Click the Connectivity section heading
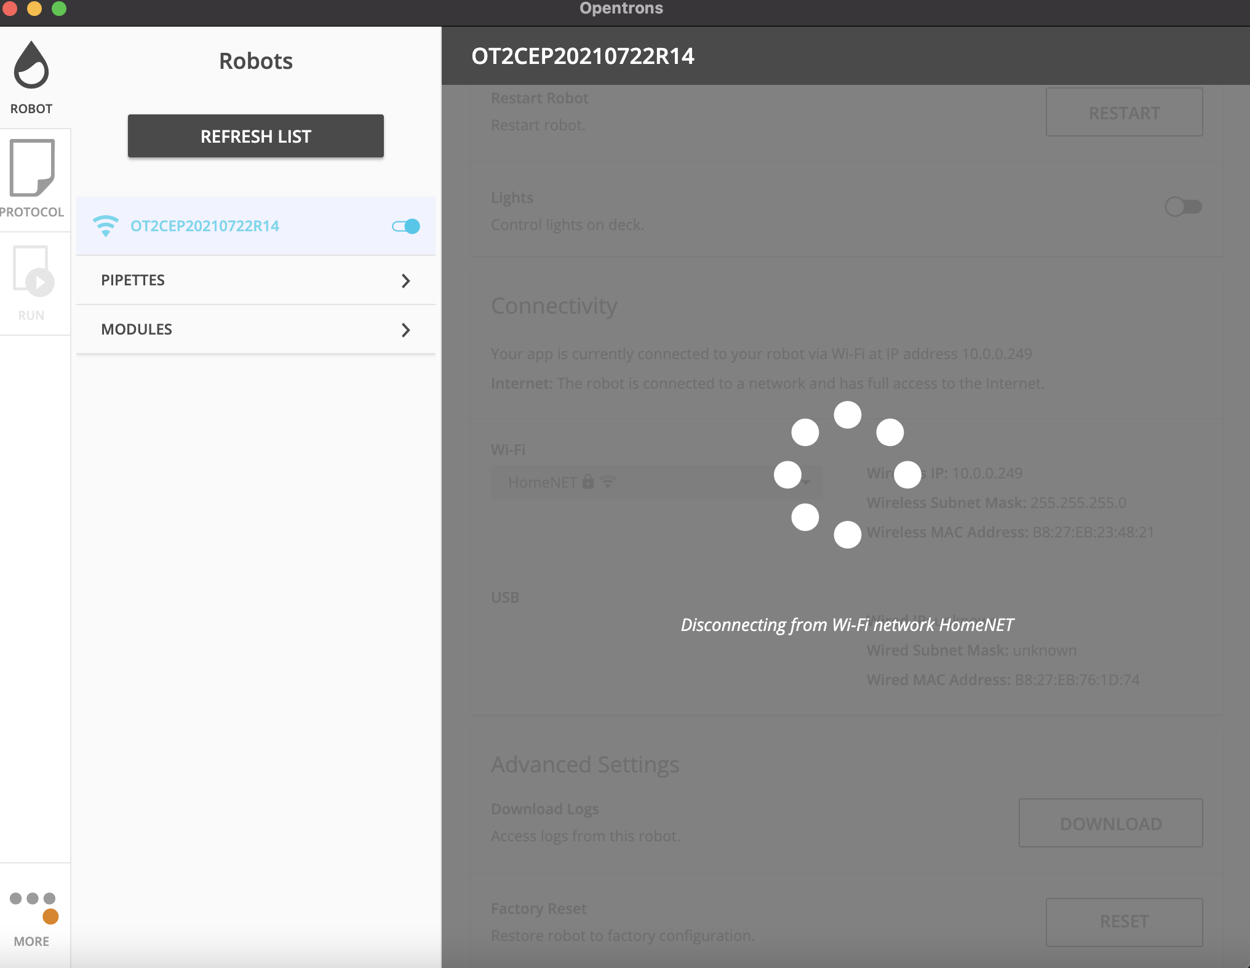Viewport: 1250px width, 968px height. (x=554, y=306)
